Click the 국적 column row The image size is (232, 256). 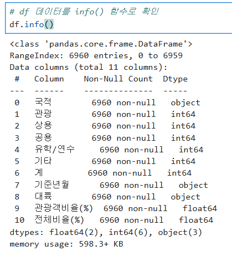(x=107, y=103)
